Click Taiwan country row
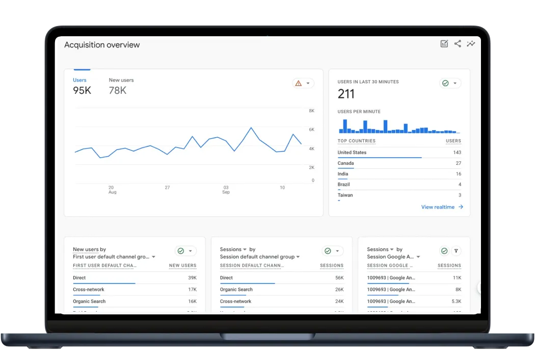The height and width of the screenshot is (350, 536). (x=399, y=195)
